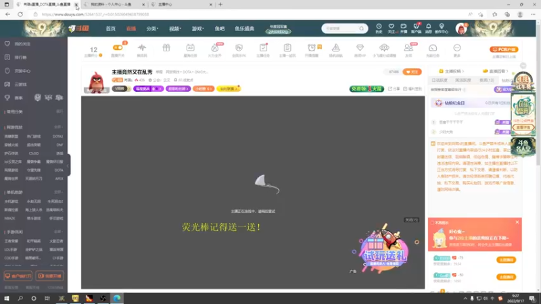The height and width of the screenshot is (304, 541).
Task: Open the Windows Start menu
Action: 7,298
